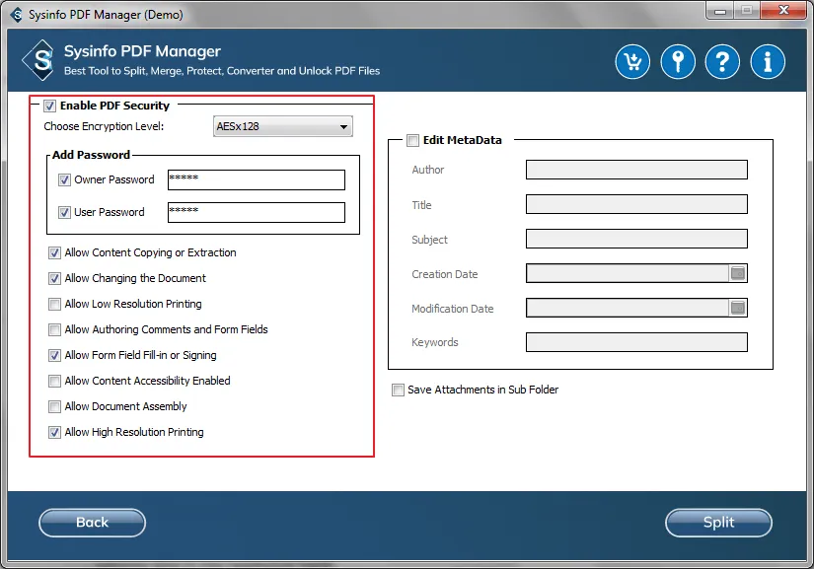Toggle Allow High Resolution Printing
Viewport: 814px width, 569px height.
click(54, 433)
